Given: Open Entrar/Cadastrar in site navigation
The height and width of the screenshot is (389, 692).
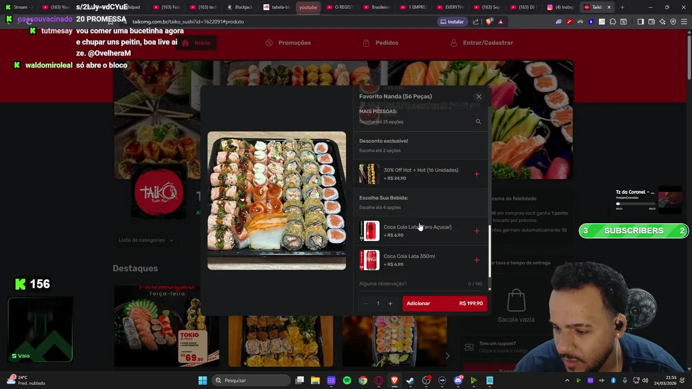Looking at the screenshot, I should coord(482,43).
